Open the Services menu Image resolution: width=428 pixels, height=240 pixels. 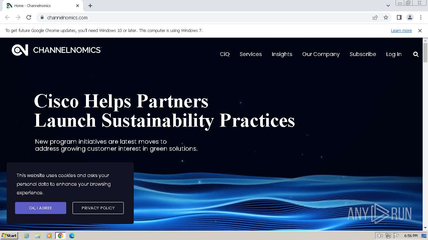click(251, 54)
